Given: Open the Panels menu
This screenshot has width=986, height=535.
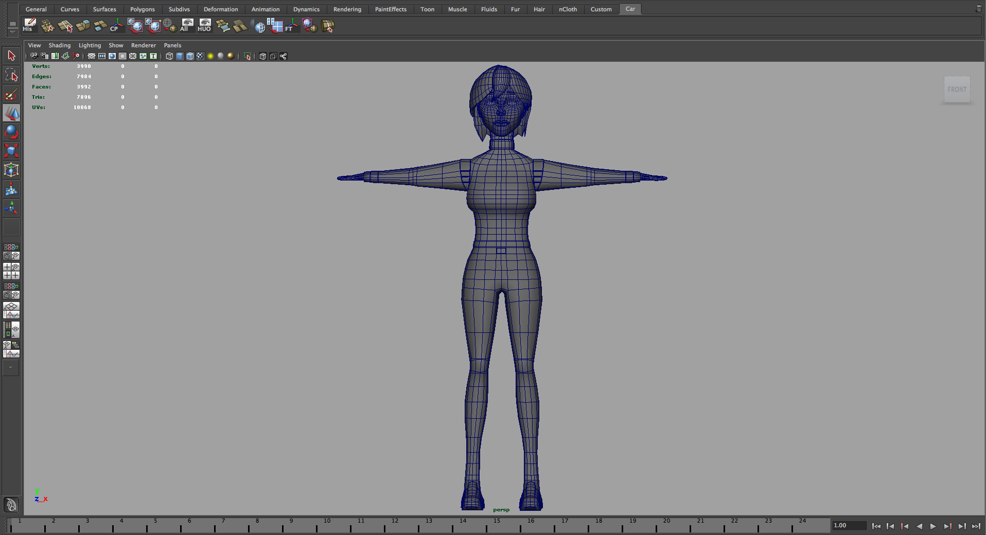Looking at the screenshot, I should 172,45.
